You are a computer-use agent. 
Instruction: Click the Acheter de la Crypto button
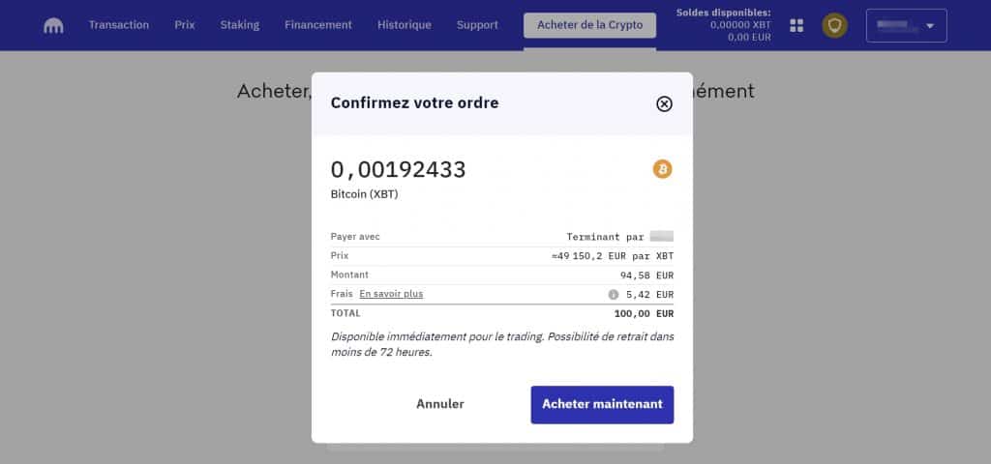(589, 25)
